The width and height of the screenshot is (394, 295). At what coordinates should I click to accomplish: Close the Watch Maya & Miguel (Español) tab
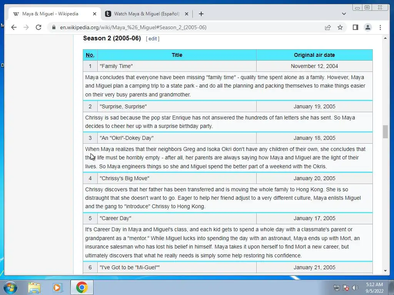click(x=187, y=14)
